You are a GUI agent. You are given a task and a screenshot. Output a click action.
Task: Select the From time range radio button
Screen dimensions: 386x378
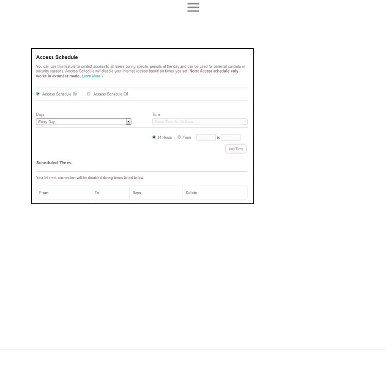pyautogui.click(x=179, y=137)
